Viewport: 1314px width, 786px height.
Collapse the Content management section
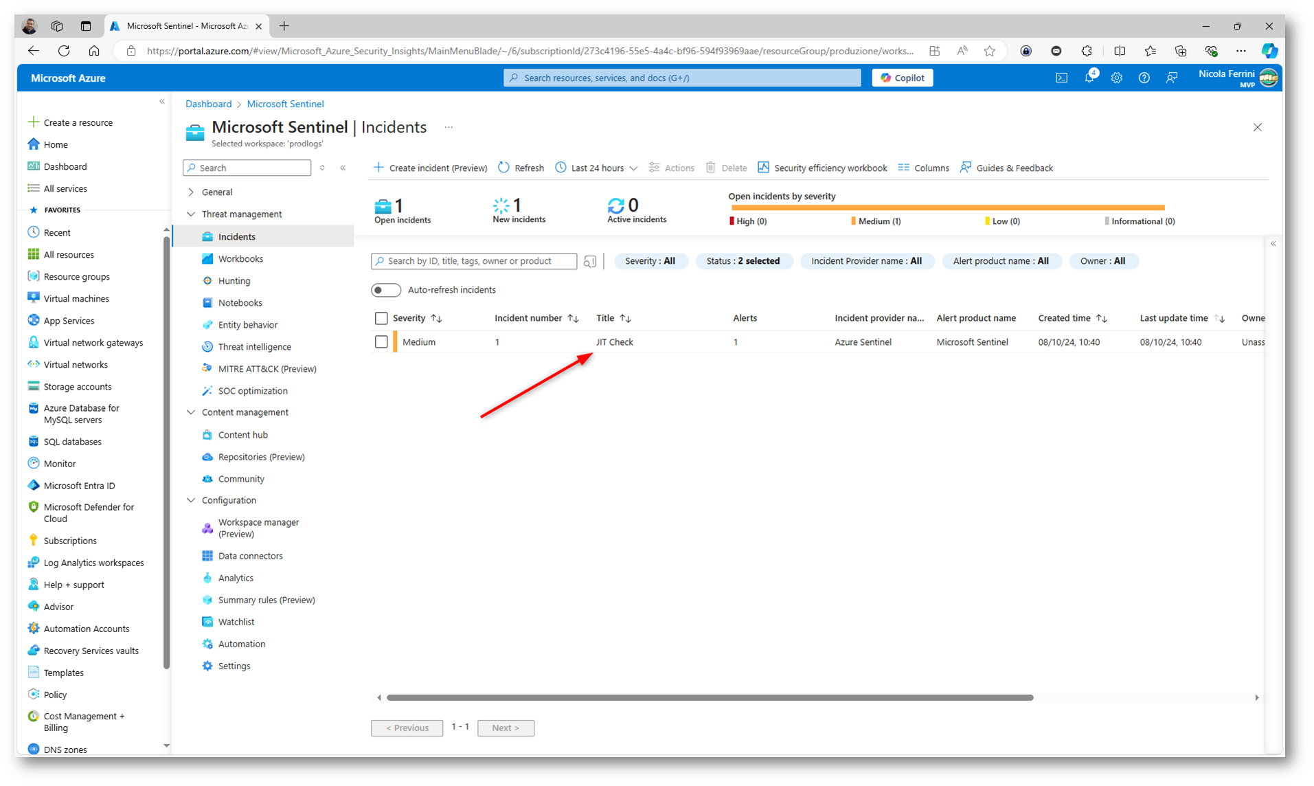coord(191,412)
